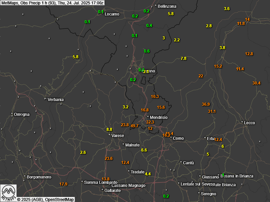Select the Malnate label
Viewport: 270px width, 202px height.
132,145
